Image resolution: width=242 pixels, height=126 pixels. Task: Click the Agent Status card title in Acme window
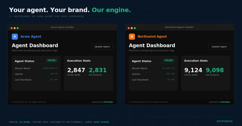(x=25, y=61)
